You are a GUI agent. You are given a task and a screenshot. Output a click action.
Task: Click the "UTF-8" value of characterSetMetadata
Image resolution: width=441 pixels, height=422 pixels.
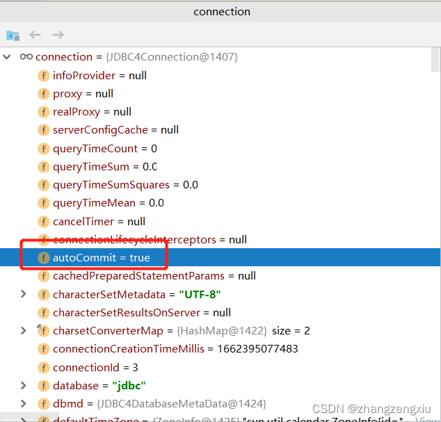coord(200,295)
